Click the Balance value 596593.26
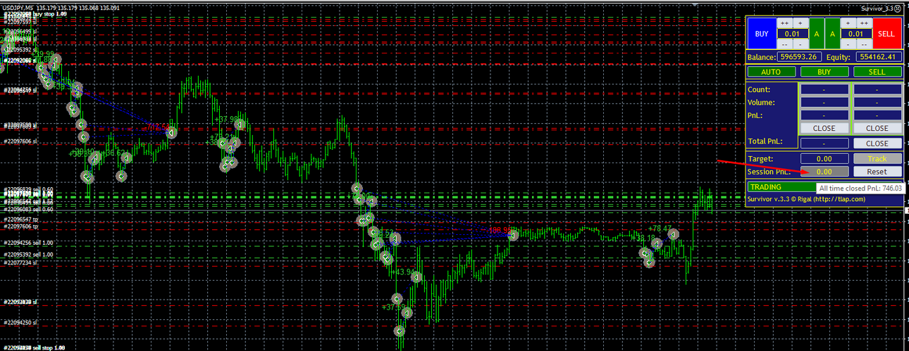 click(x=799, y=57)
